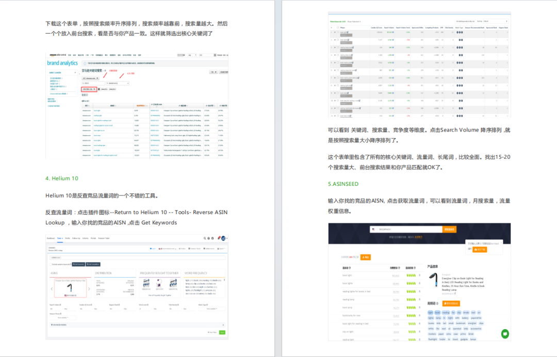
Task: Open the Amazon Choice dropdown
Action: coord(63,318)
